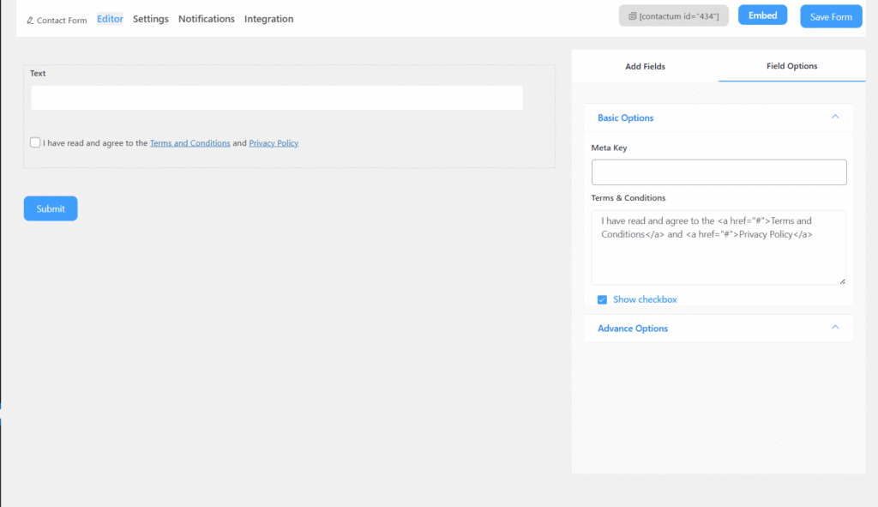The image size is (878, 507).
Task: Click inside the Terms & Conditions textarea
Action: (719, 257)
